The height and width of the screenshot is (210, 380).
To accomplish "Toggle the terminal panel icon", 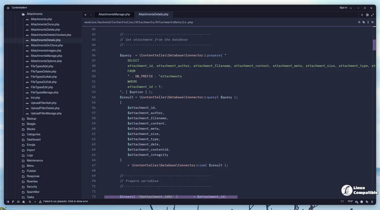I will click(362, 202).
